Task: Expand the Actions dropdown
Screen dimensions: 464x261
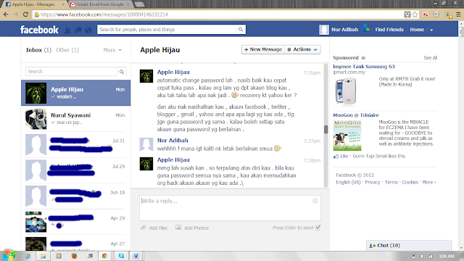Action: click(x=303, y=49)
